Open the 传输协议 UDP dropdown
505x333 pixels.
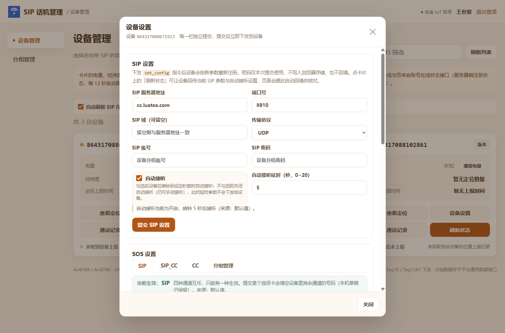(309, 132)
